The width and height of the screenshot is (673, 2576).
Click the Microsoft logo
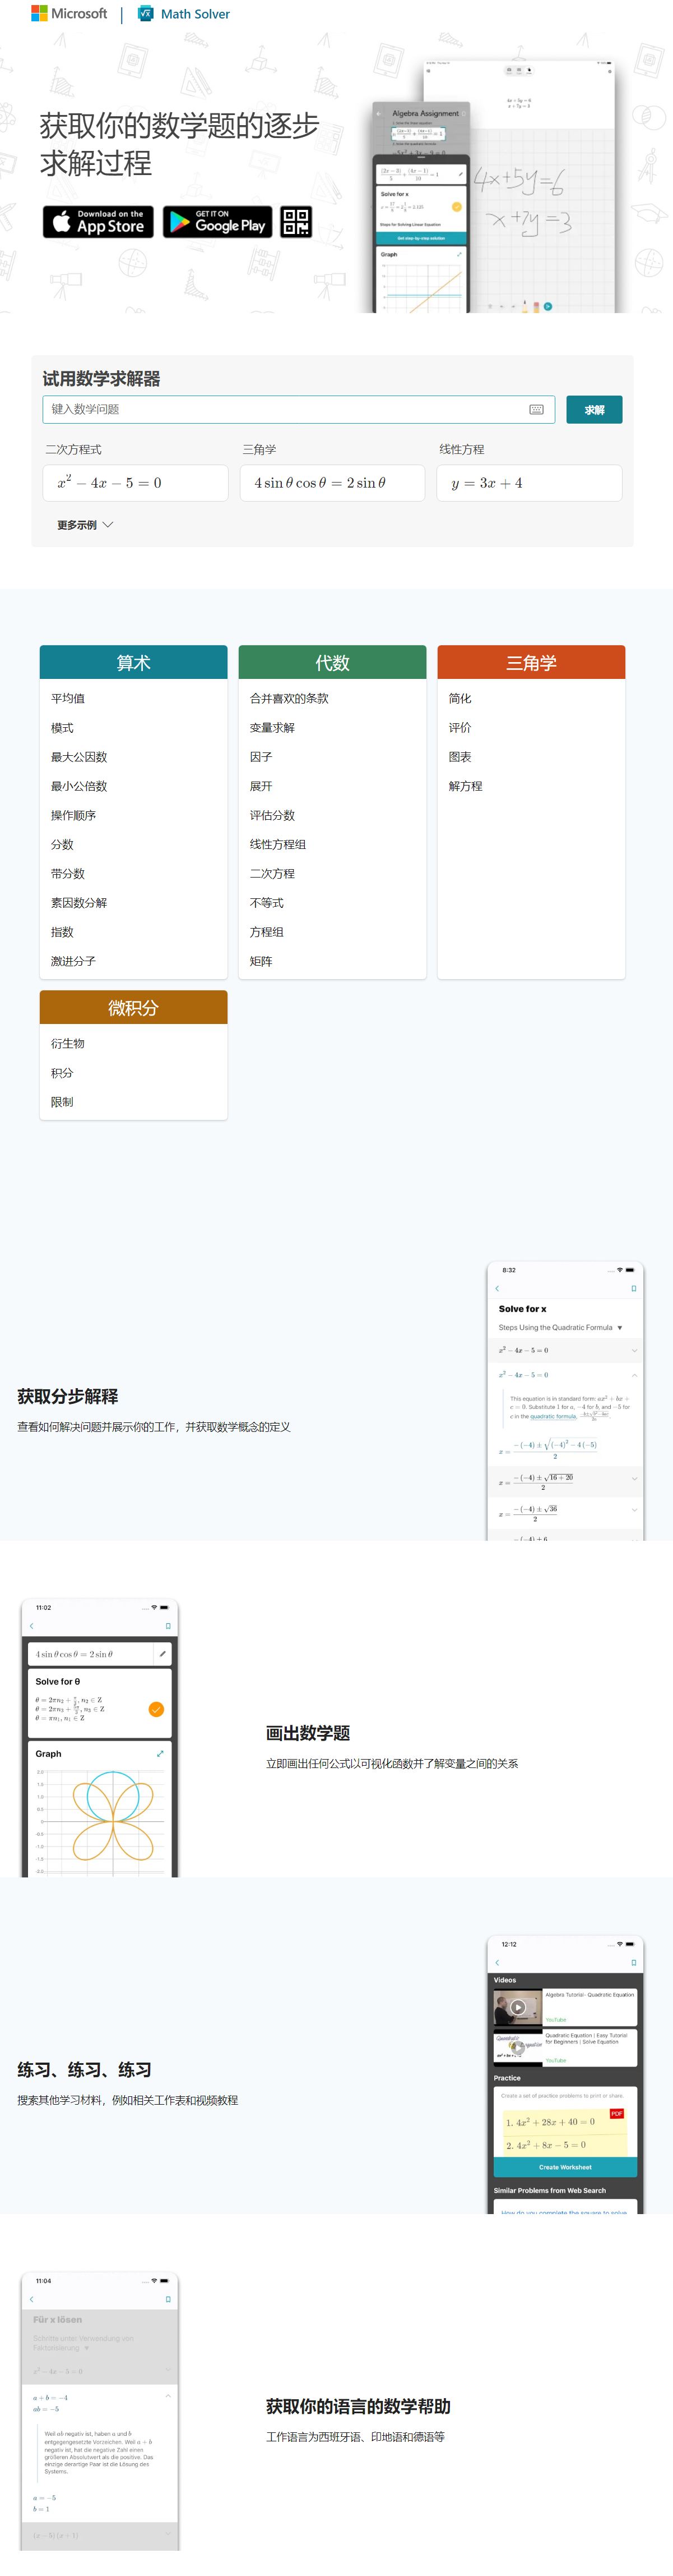[69, 14]
